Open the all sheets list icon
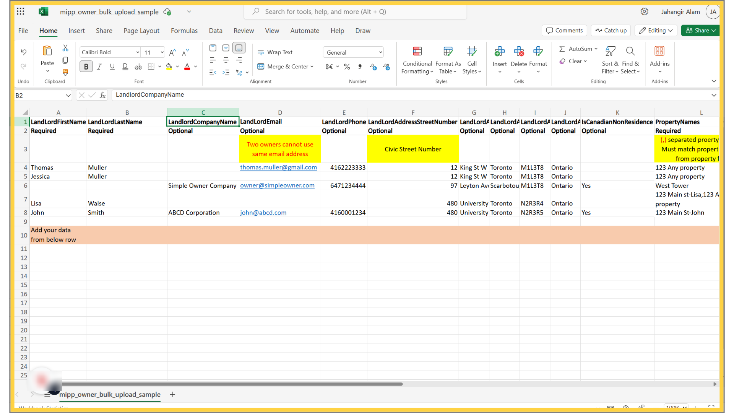Screen dimensions: 734x413 click(x=47, y=395)
